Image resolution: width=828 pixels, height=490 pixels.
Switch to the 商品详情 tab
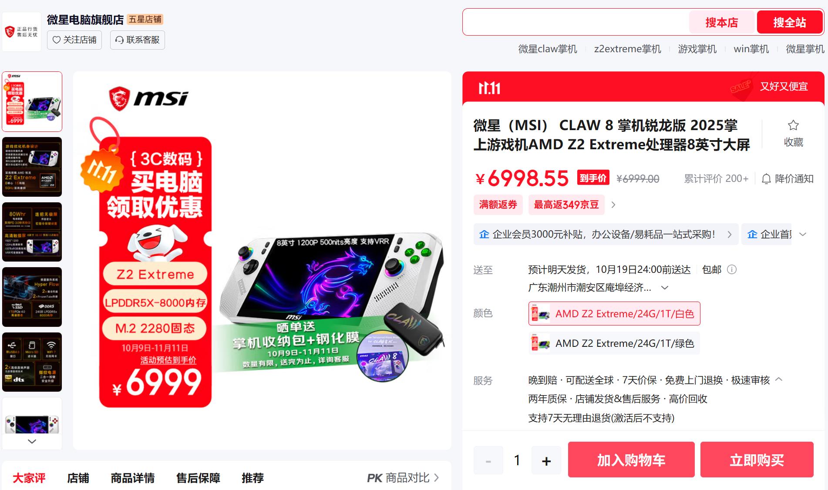[133, 478]
